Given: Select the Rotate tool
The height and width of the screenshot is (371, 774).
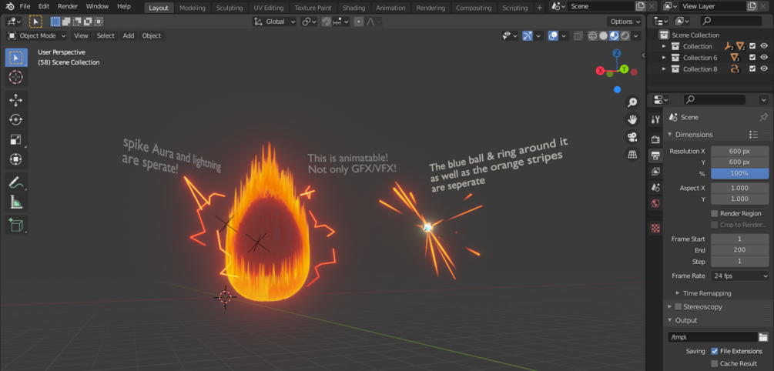Looking at the screenshot, I should [x=16, y=120].
